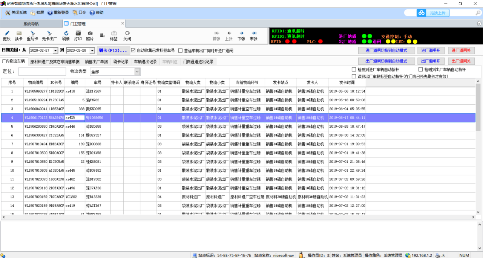This screenshot has width=483, height=258.
Task: Go to next record with 下张 arrow
Action: [241, 34]
